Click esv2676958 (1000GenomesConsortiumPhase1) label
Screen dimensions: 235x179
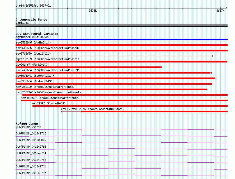(93, 109)
